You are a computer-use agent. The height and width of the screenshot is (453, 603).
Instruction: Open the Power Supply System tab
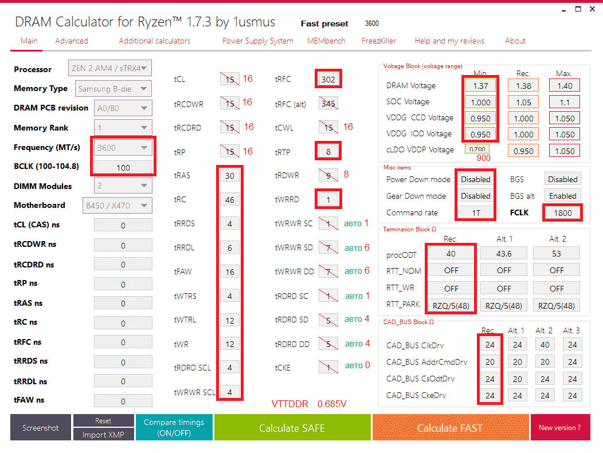(x=258, y=41)
